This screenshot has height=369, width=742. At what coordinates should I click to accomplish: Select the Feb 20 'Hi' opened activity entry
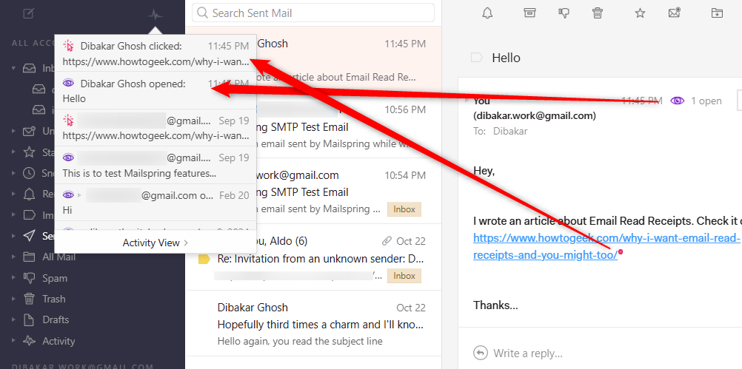point(156,202)
